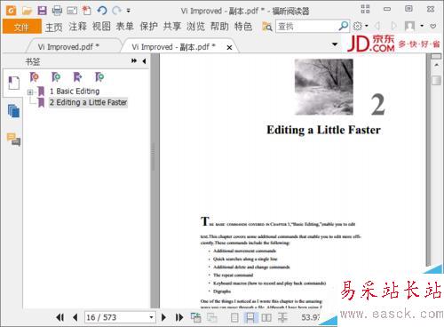Click the search magnifier icon in find box

click(344, 26)
